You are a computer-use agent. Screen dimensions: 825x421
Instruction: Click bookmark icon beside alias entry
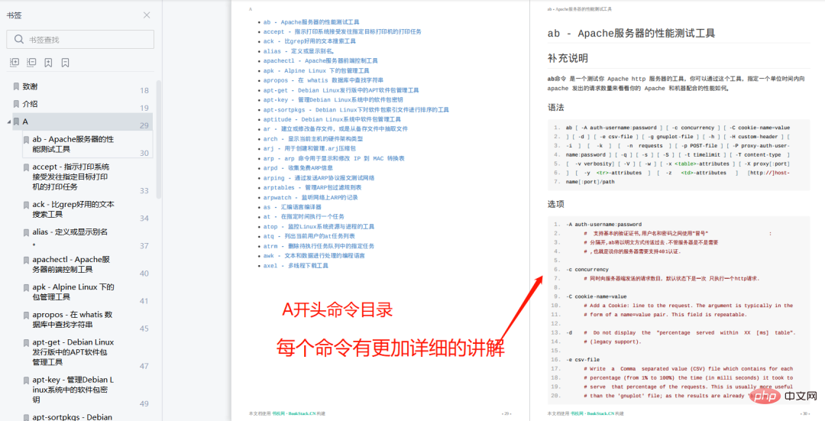tap(26, 232)
